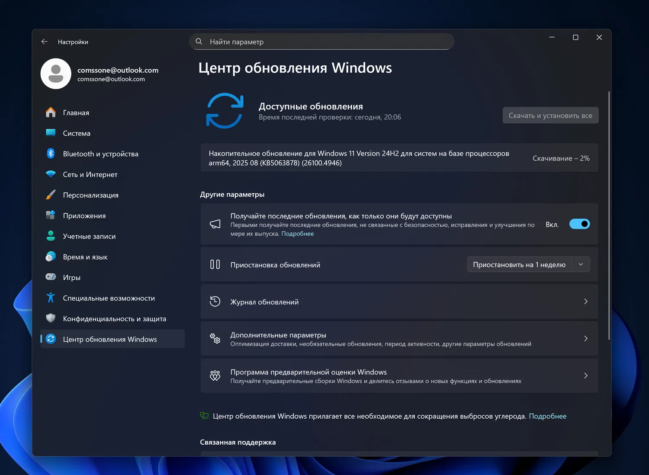Expand Журнал обновлений with its chevron

click(x=586, y=301)
